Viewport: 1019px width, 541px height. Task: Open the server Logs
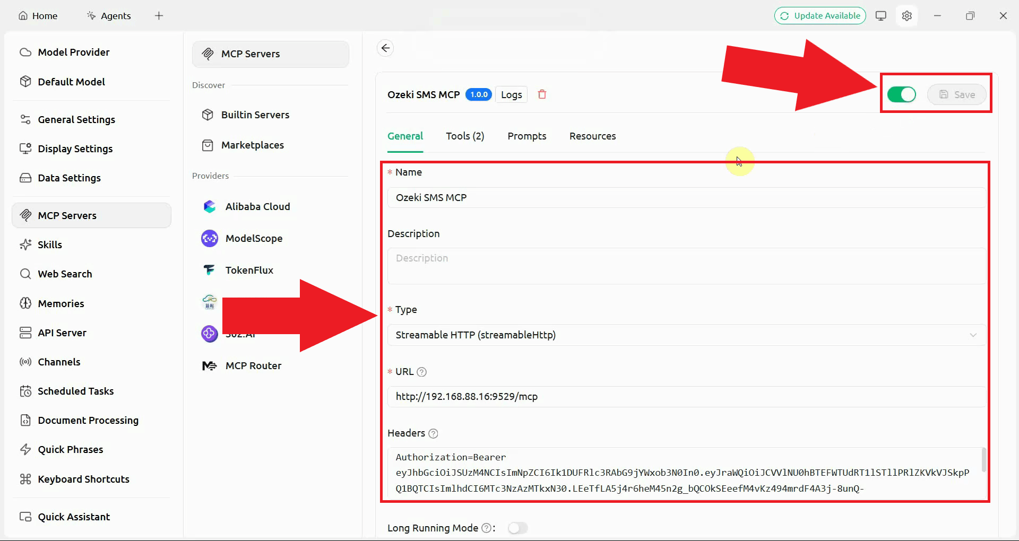pyautogui.click(x=511, y=94)
